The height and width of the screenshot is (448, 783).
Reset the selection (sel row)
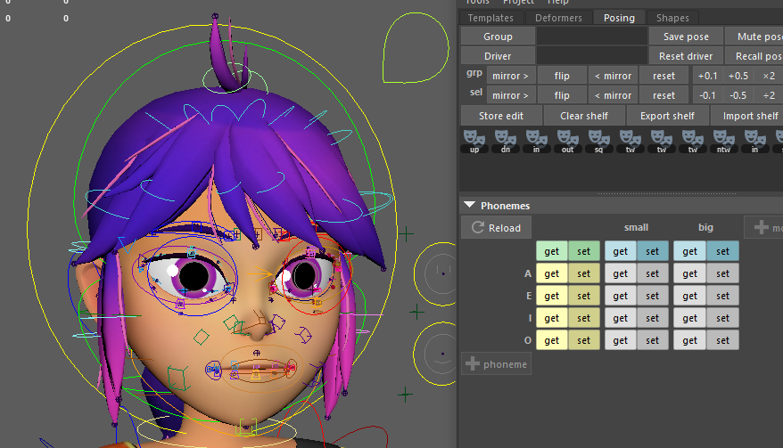(663, 95)
